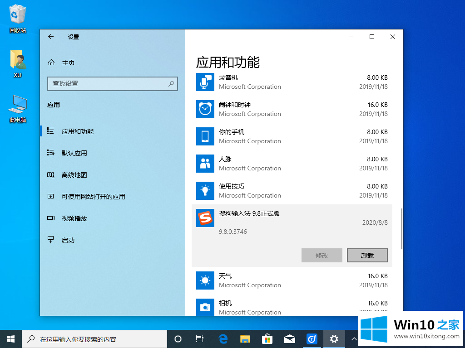This screenshot has width=465, height=348.
Task: Select the 天气 app entry name
Action: pyautogui.click(x=225, y=276)
